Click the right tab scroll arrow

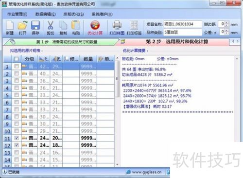click(x=238, y=41)
